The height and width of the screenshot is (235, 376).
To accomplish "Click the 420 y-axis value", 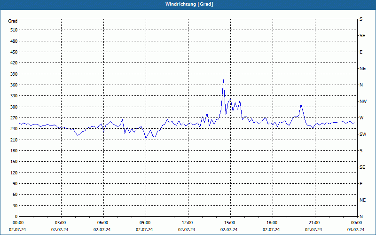I will (14, 63).
